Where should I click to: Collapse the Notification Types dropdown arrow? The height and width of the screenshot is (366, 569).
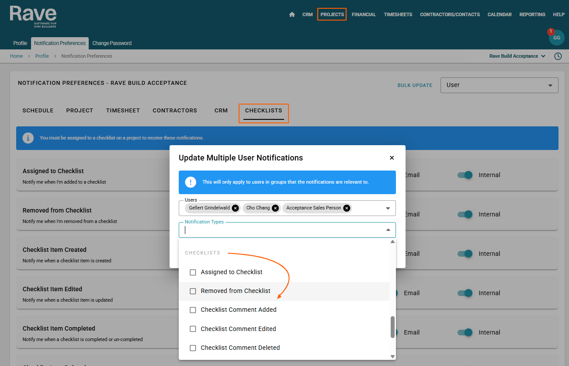click(388, 230)
